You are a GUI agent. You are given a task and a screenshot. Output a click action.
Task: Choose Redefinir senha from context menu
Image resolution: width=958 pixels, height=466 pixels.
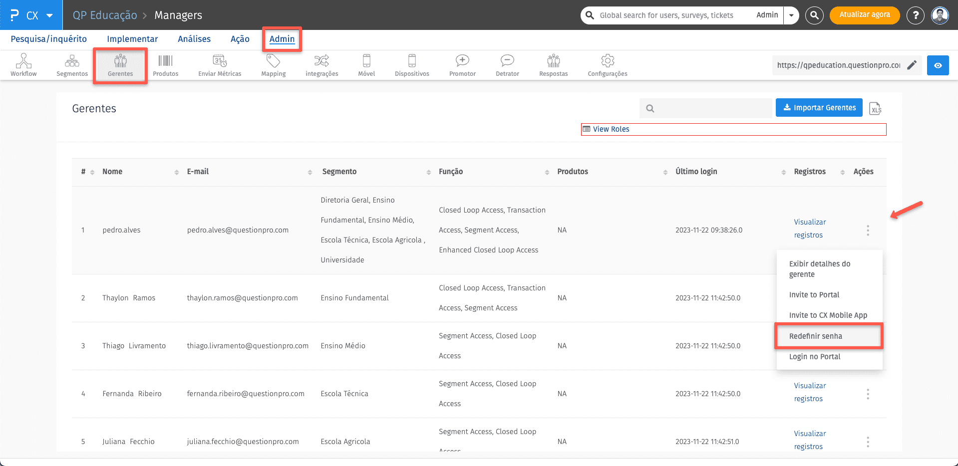point(815,336)
